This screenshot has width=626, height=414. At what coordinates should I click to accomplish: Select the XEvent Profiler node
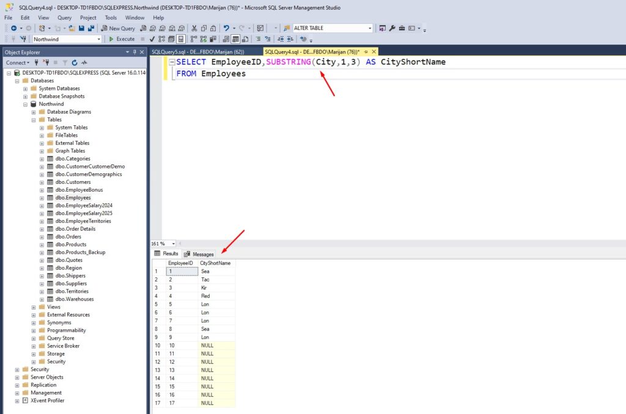click(x=47, y=401)
